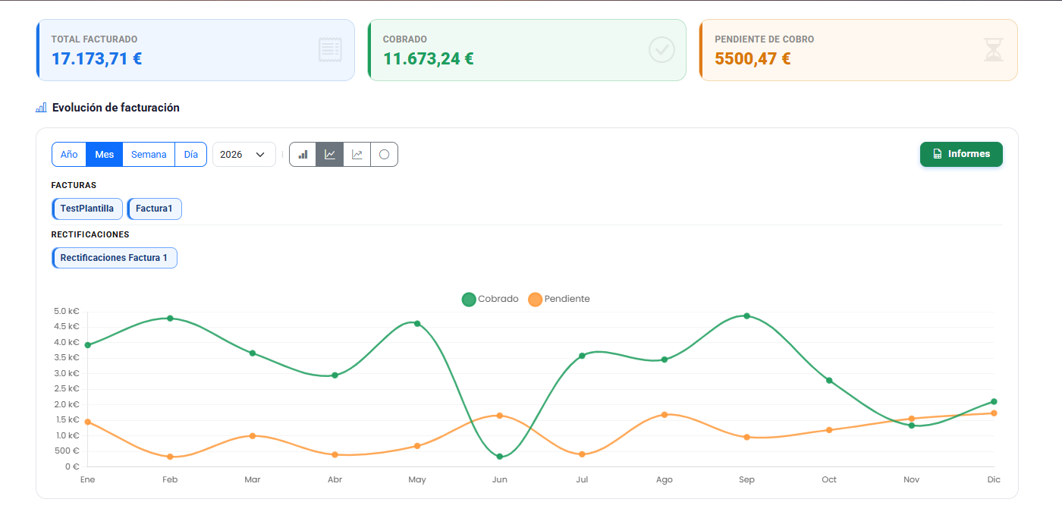The width and height of the screenshot is (1062, 515).
Task: Open the 2026 year dropdown
Action: pos(244,155)
